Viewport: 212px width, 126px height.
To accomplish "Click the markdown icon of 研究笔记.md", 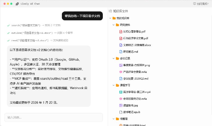I will click(x=121, y=52).
